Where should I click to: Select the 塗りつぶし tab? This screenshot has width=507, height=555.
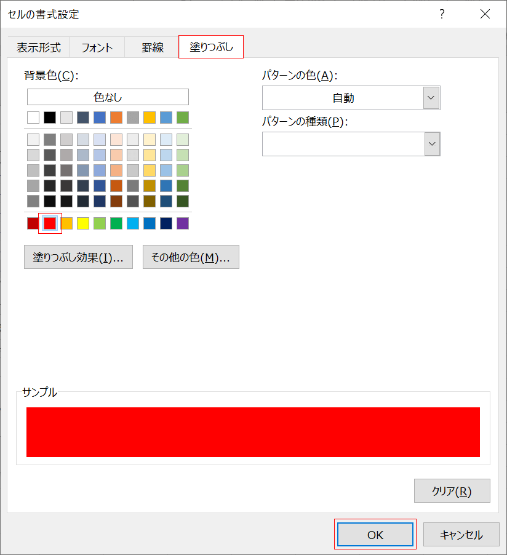point(210,47)
